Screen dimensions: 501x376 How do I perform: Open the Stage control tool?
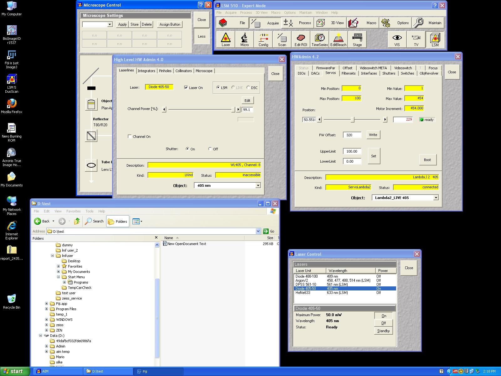pos(357,39)
